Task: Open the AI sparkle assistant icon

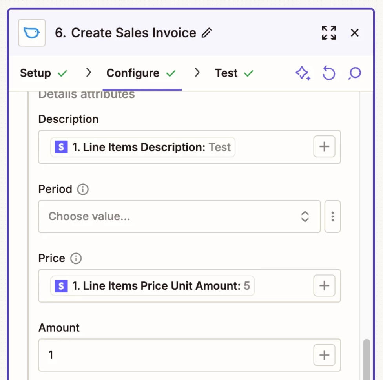Action: pyautogui.click(x=303, y=73)
